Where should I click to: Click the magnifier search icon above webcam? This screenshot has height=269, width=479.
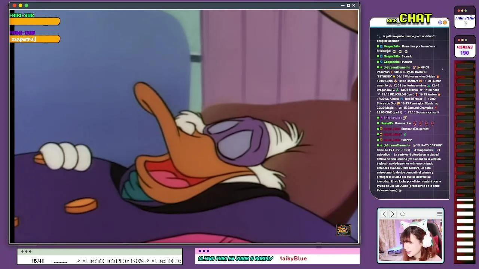click(403, 214)
